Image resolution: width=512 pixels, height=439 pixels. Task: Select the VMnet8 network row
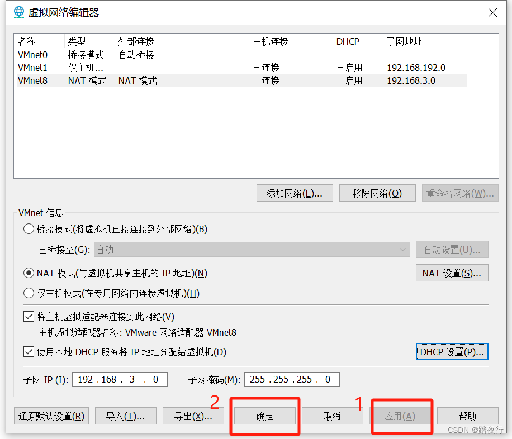tap(241, 80)
